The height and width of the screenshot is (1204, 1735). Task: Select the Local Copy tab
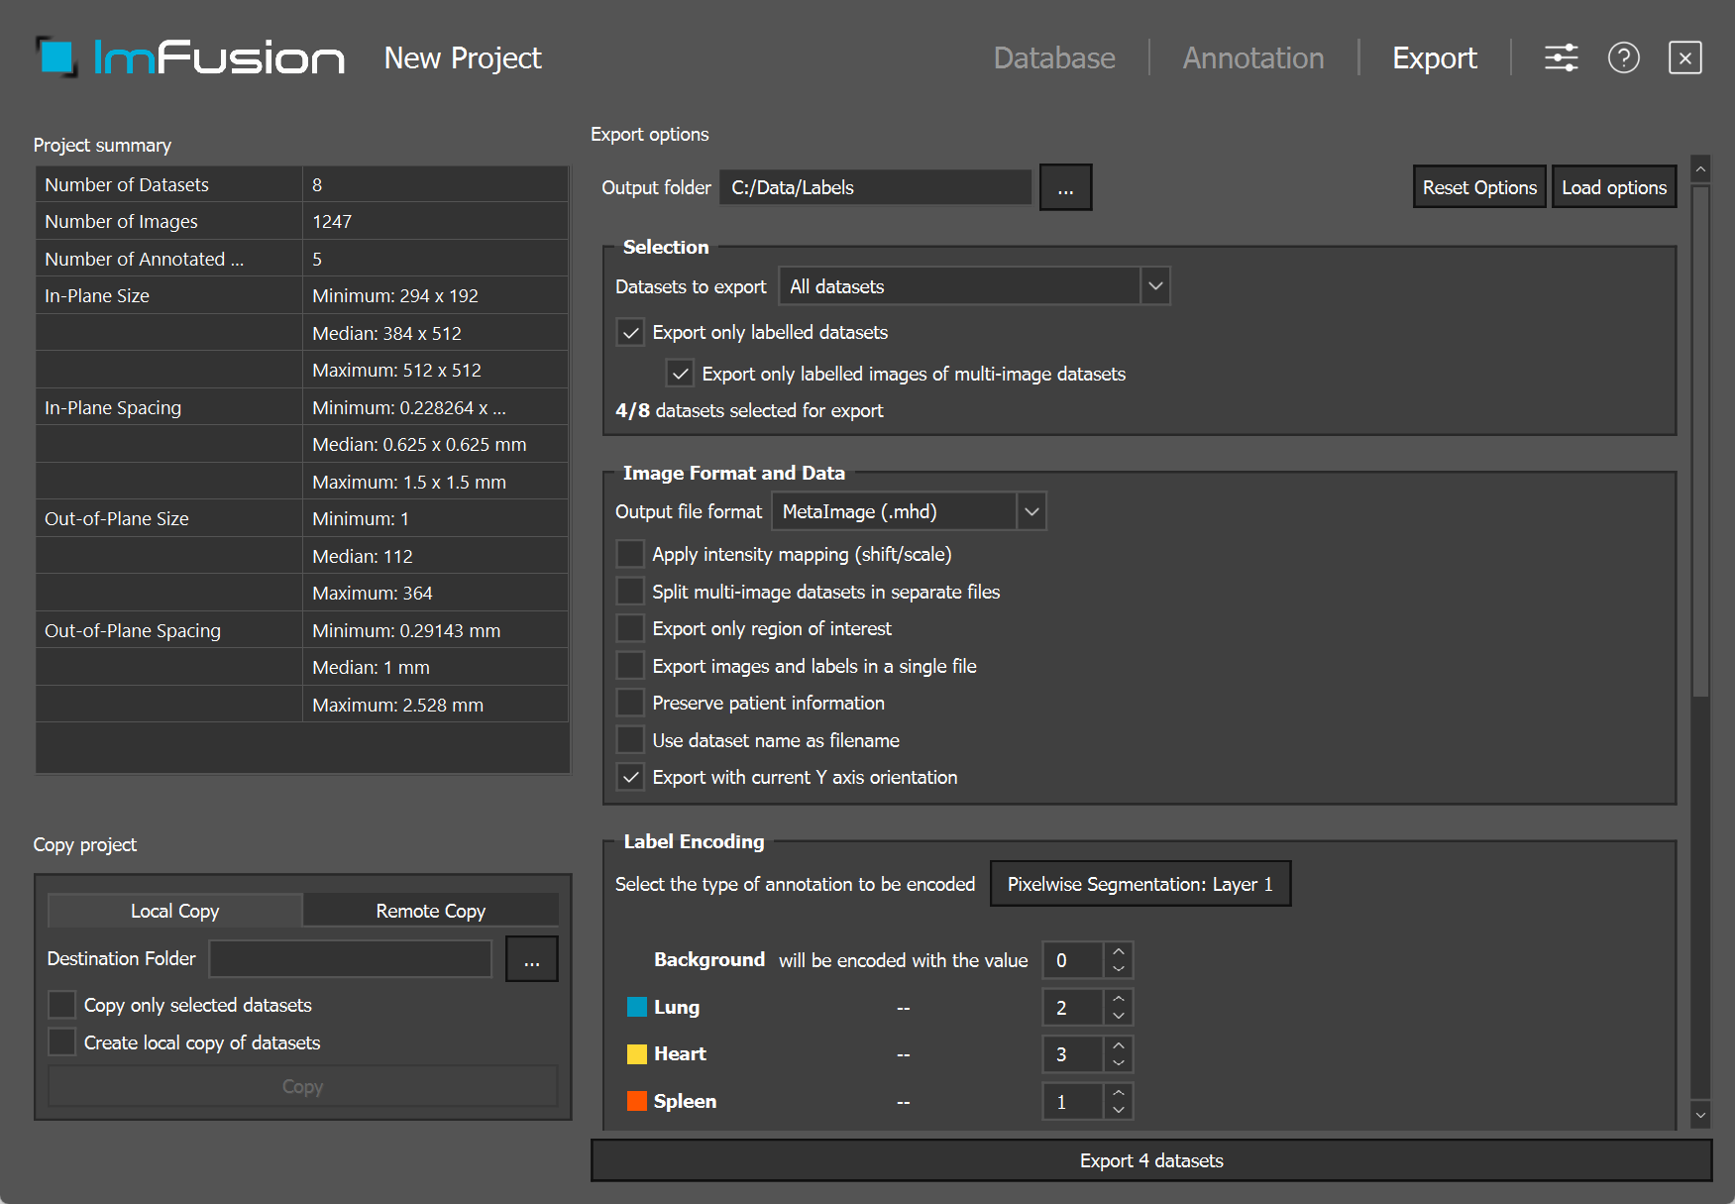175,911
